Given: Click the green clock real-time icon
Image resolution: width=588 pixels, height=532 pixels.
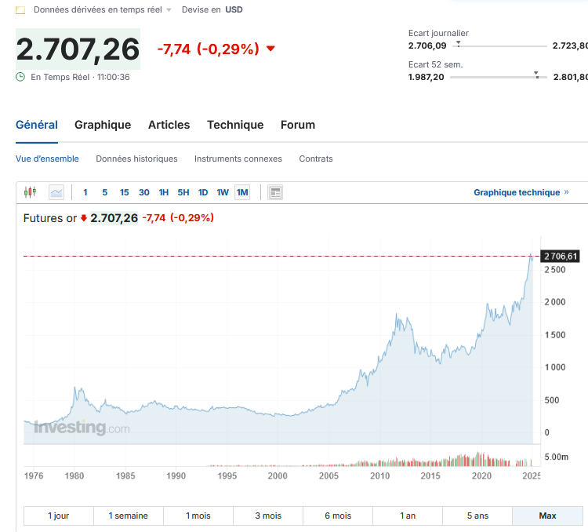Looking at the screenshot, I should (20, 77).
